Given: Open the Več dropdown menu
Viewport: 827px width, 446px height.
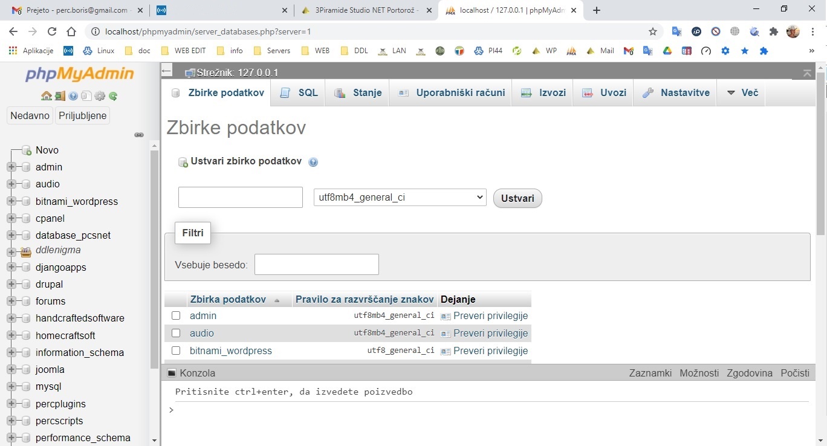Looking at the screenshot, I should 742,92.
